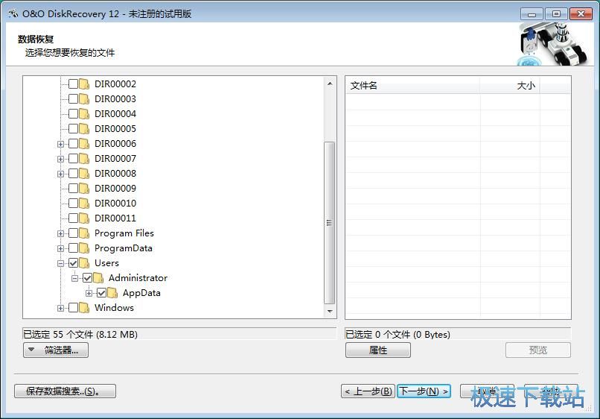Click the Administrator folder icon

(98, 278)
